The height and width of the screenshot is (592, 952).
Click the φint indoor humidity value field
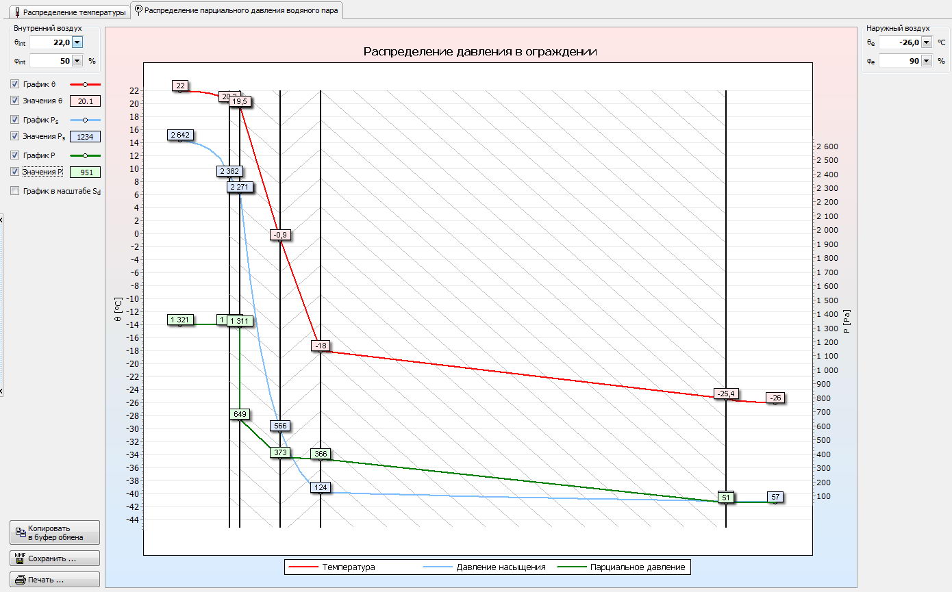50,61
